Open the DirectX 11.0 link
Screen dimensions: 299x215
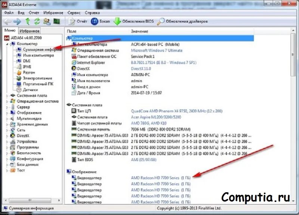coord(141,69)
